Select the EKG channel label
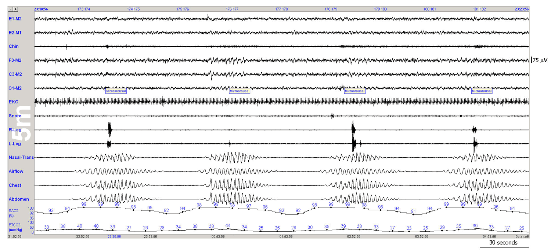Viewport: 551px width, 250px height. (x=14, y=102)
